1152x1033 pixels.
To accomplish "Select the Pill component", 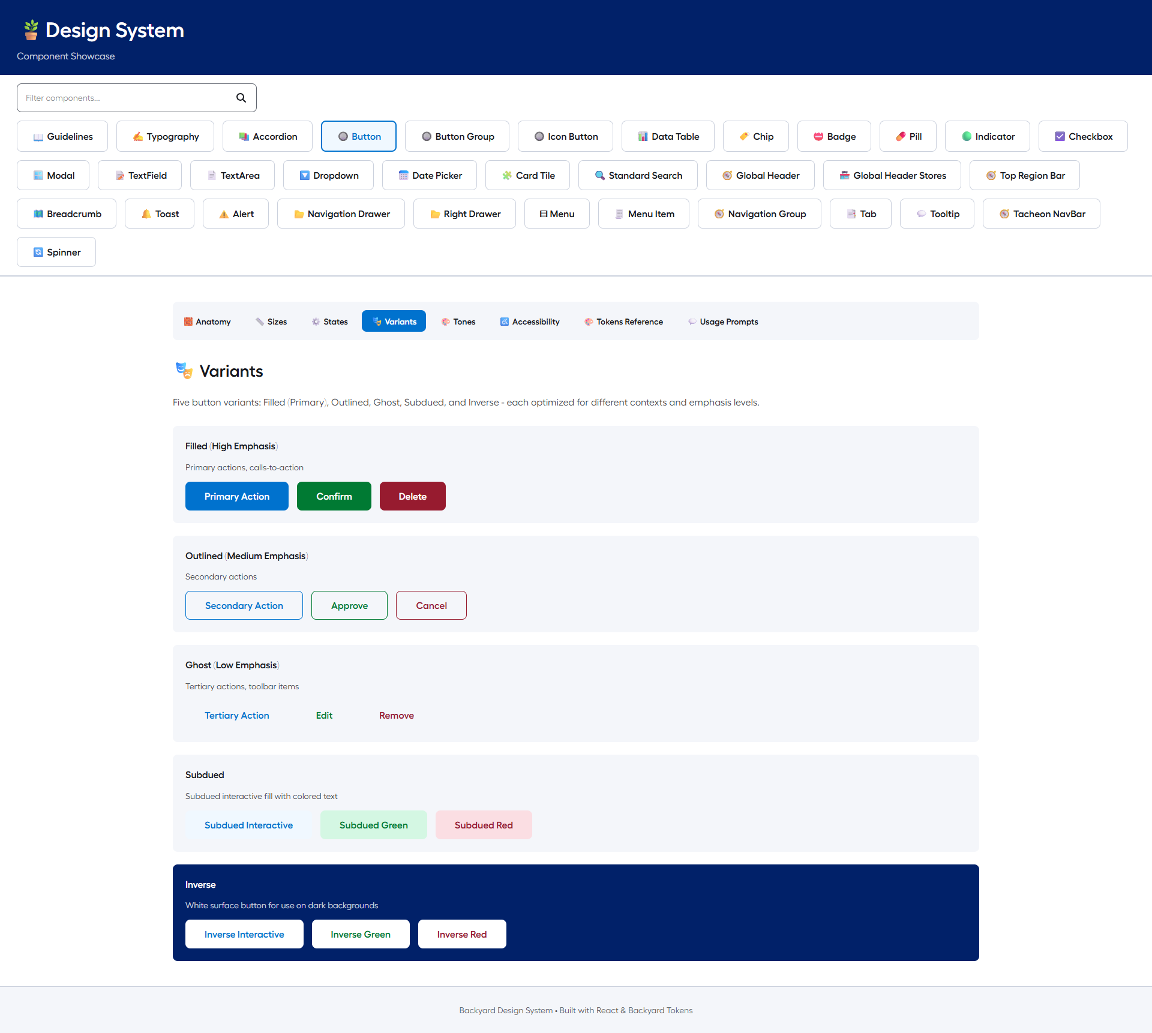I will point(908,136).
